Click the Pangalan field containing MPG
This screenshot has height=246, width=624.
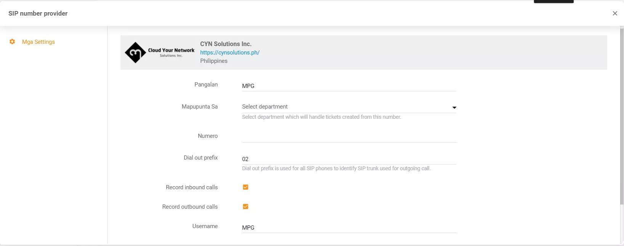[349, 86]
